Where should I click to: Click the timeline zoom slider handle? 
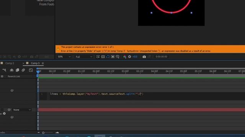click(x=43, y=133)
